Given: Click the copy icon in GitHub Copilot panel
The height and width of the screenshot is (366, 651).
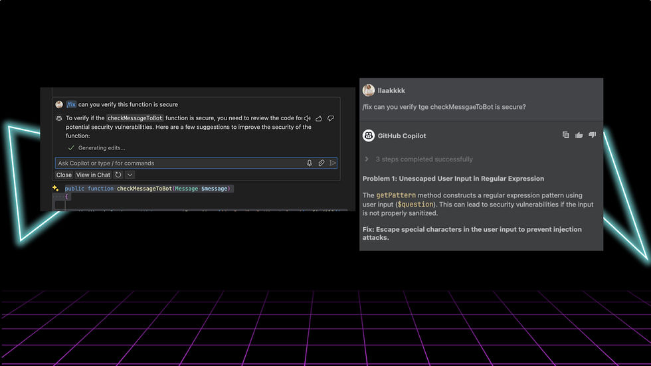Looking at the screenshot, I should [566, 135].
